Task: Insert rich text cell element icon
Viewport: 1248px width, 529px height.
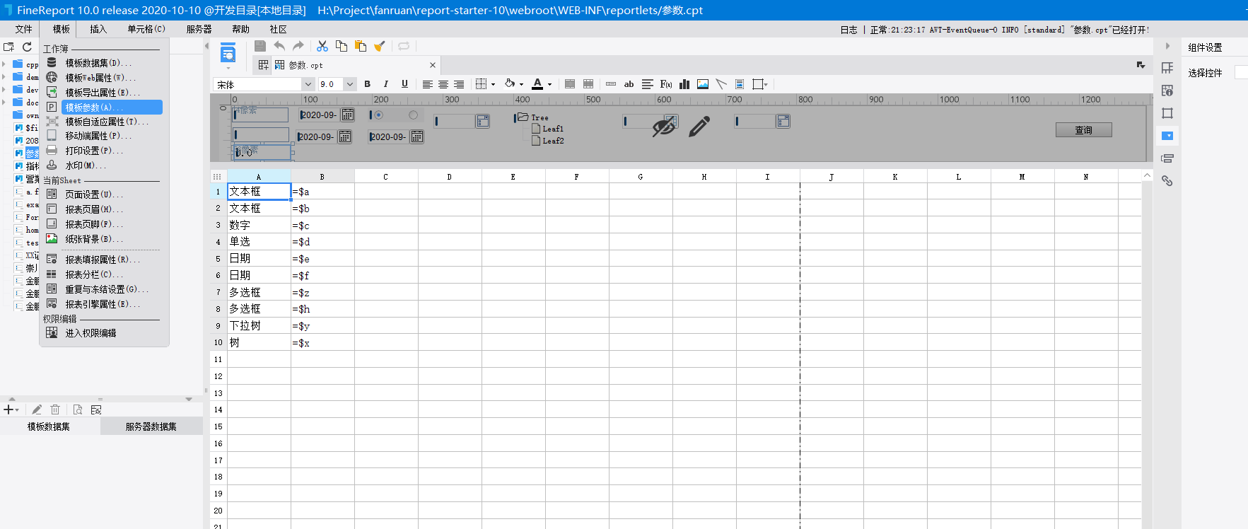Action: (648, 84)
